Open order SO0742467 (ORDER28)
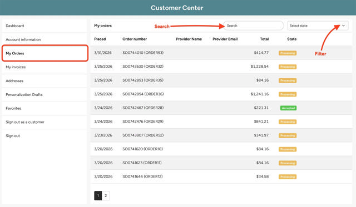The image size is (356, 207). pos(143,108)
